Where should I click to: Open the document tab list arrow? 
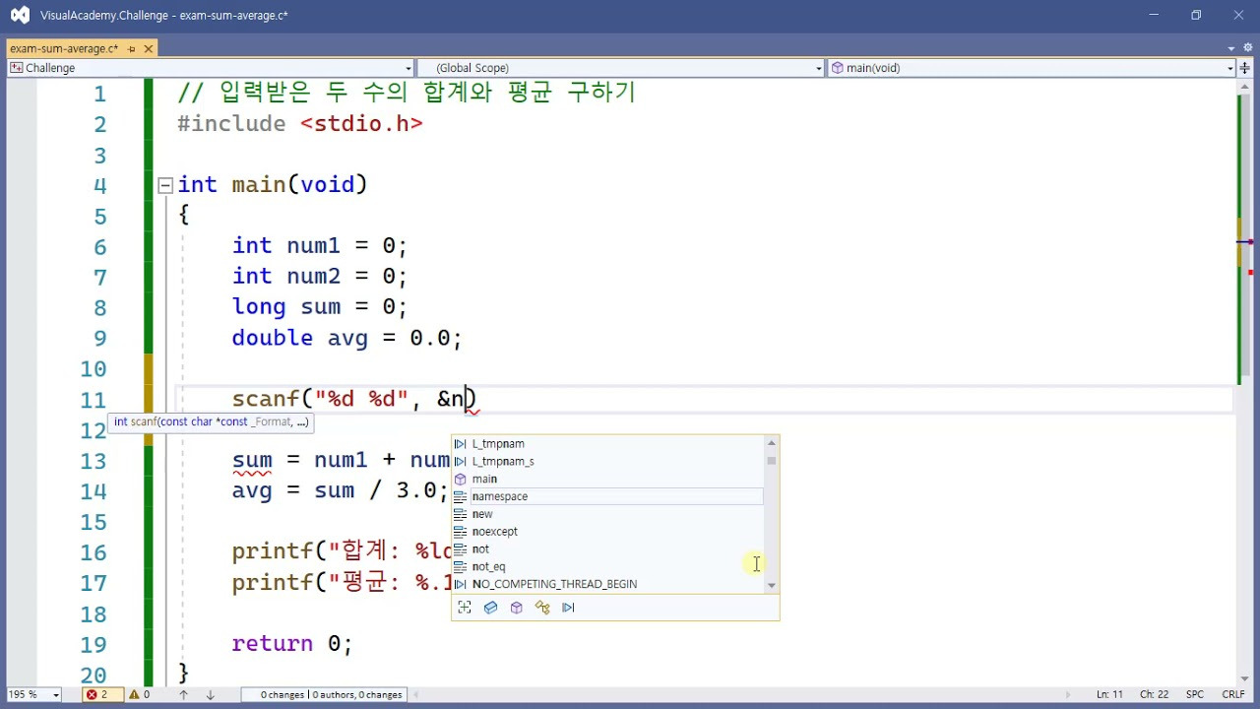(x=1231, y=48)
